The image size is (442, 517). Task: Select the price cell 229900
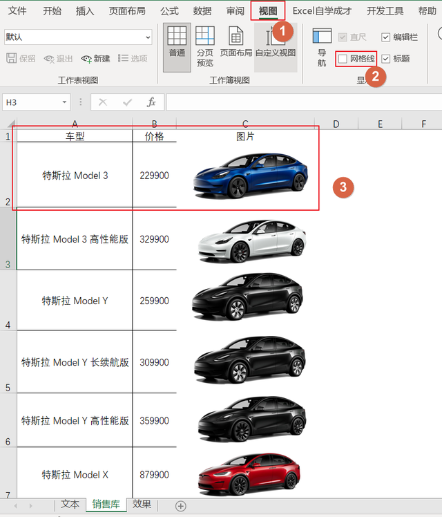point(154,175)
